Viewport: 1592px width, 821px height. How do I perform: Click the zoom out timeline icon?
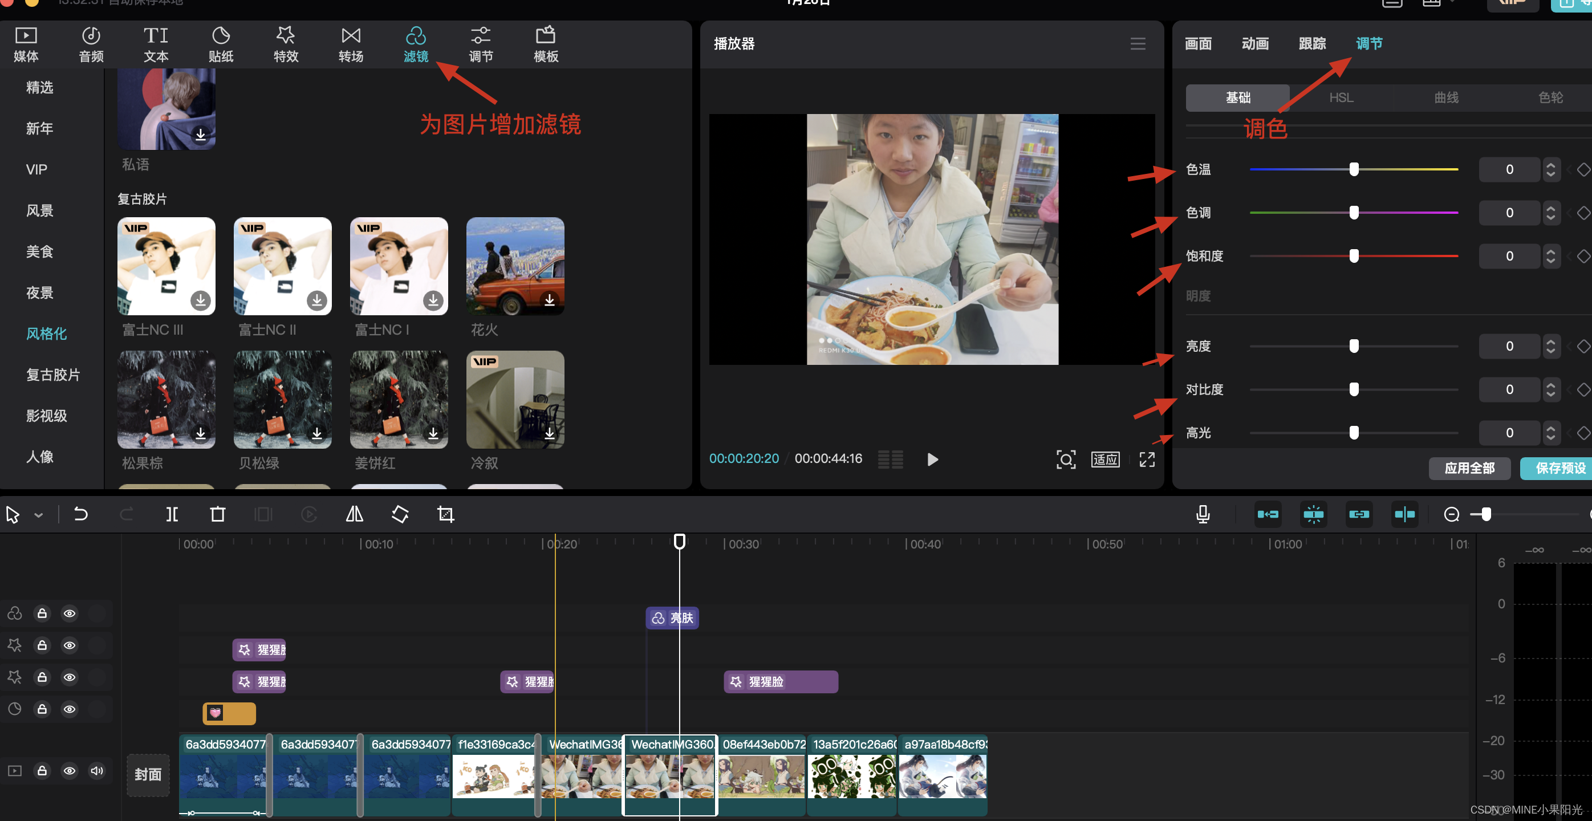tap(1451, 514)
